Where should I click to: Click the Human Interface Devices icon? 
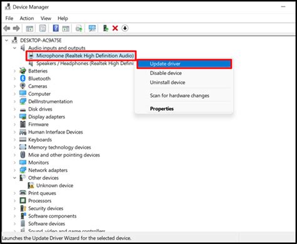click(23, 132)
